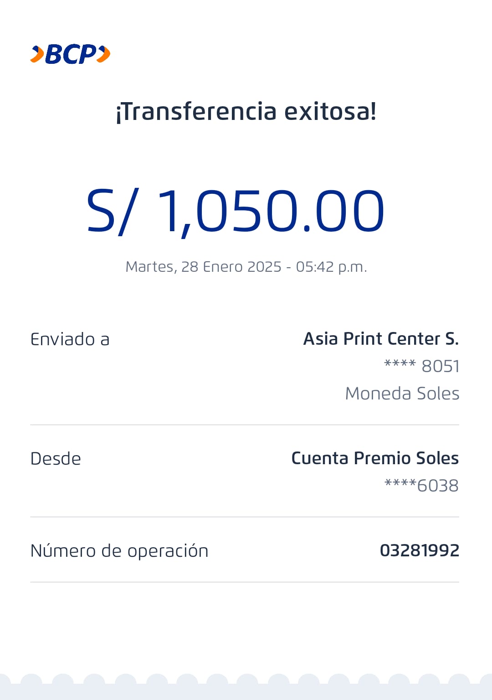The image size is (492, 700).
Task: Click the 'Desde' label
Action: coord(56,459)
